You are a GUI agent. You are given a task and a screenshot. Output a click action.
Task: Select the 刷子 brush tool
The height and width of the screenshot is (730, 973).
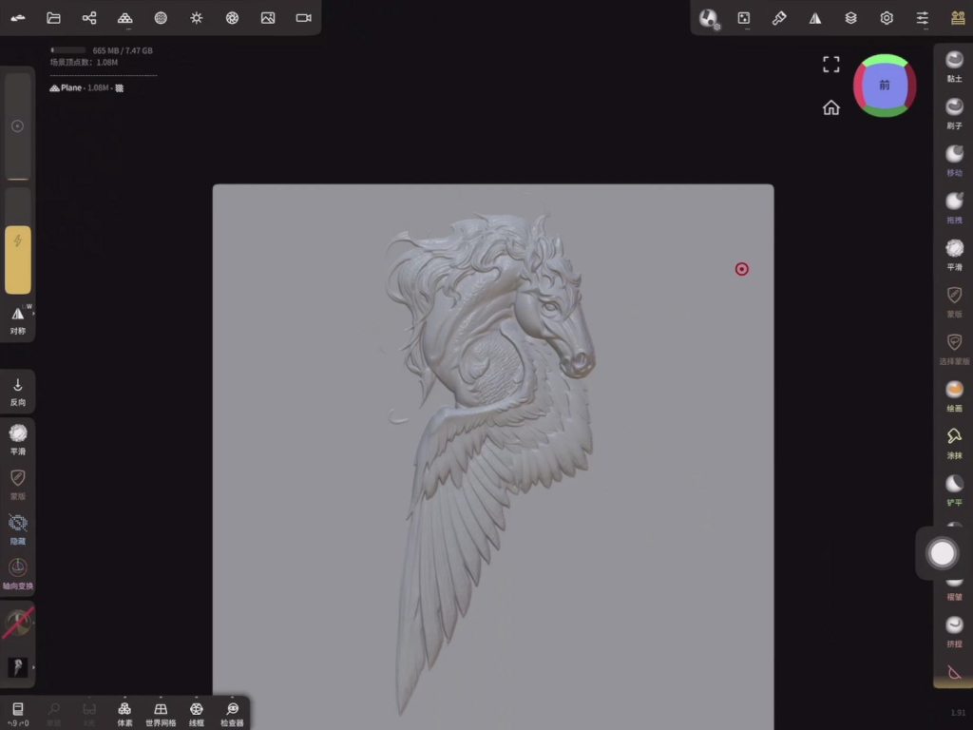pyautogui.click(x=954, y=114)
